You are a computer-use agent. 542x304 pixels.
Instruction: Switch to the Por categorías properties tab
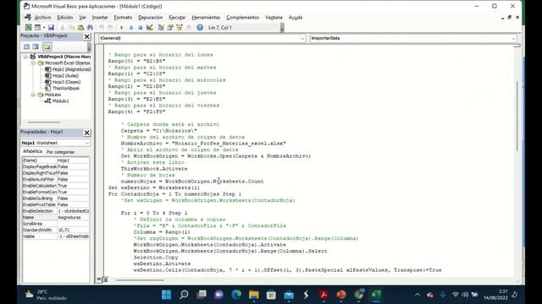pyautogui.click(x=60, y=152)
